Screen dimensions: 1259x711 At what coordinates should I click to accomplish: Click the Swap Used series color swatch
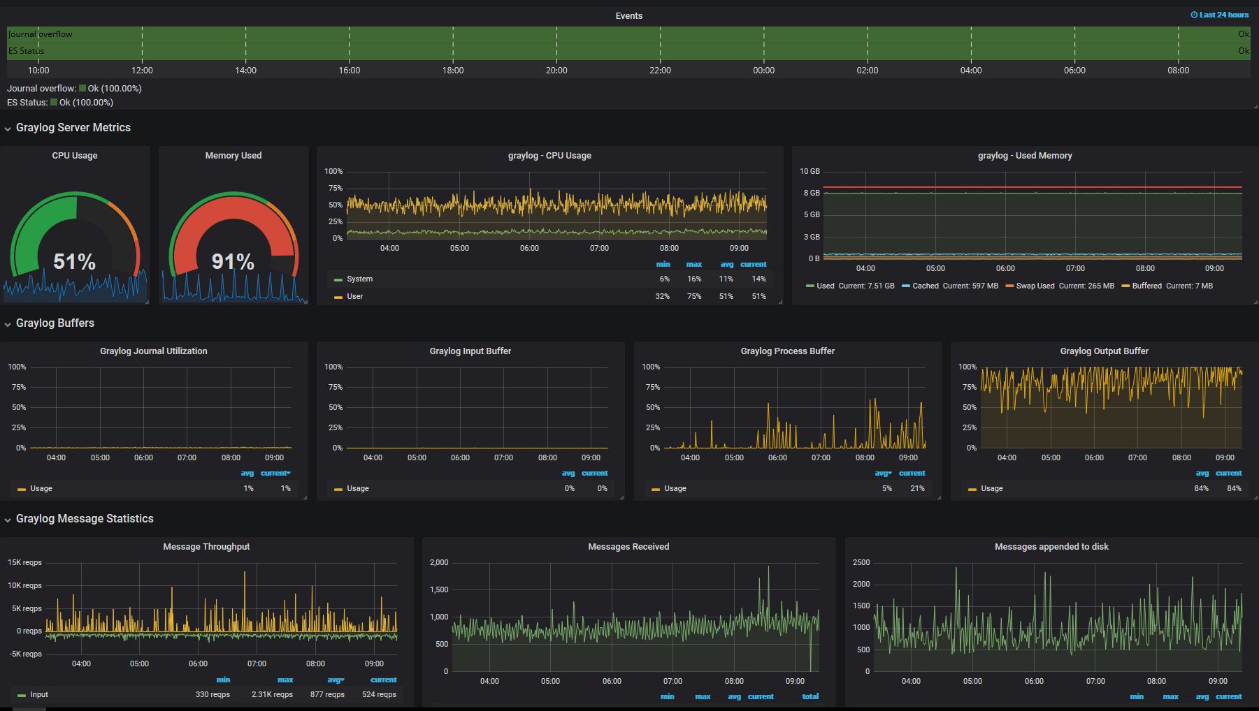tap(1009, 286)
